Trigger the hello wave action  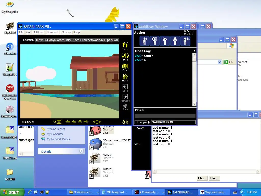[x=145, y=41]
